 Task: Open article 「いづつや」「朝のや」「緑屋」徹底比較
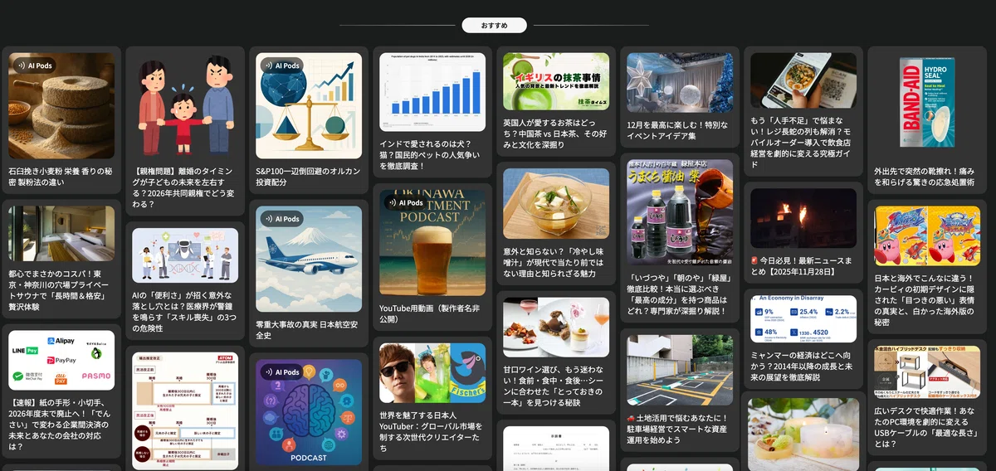(x=680, y=294)
